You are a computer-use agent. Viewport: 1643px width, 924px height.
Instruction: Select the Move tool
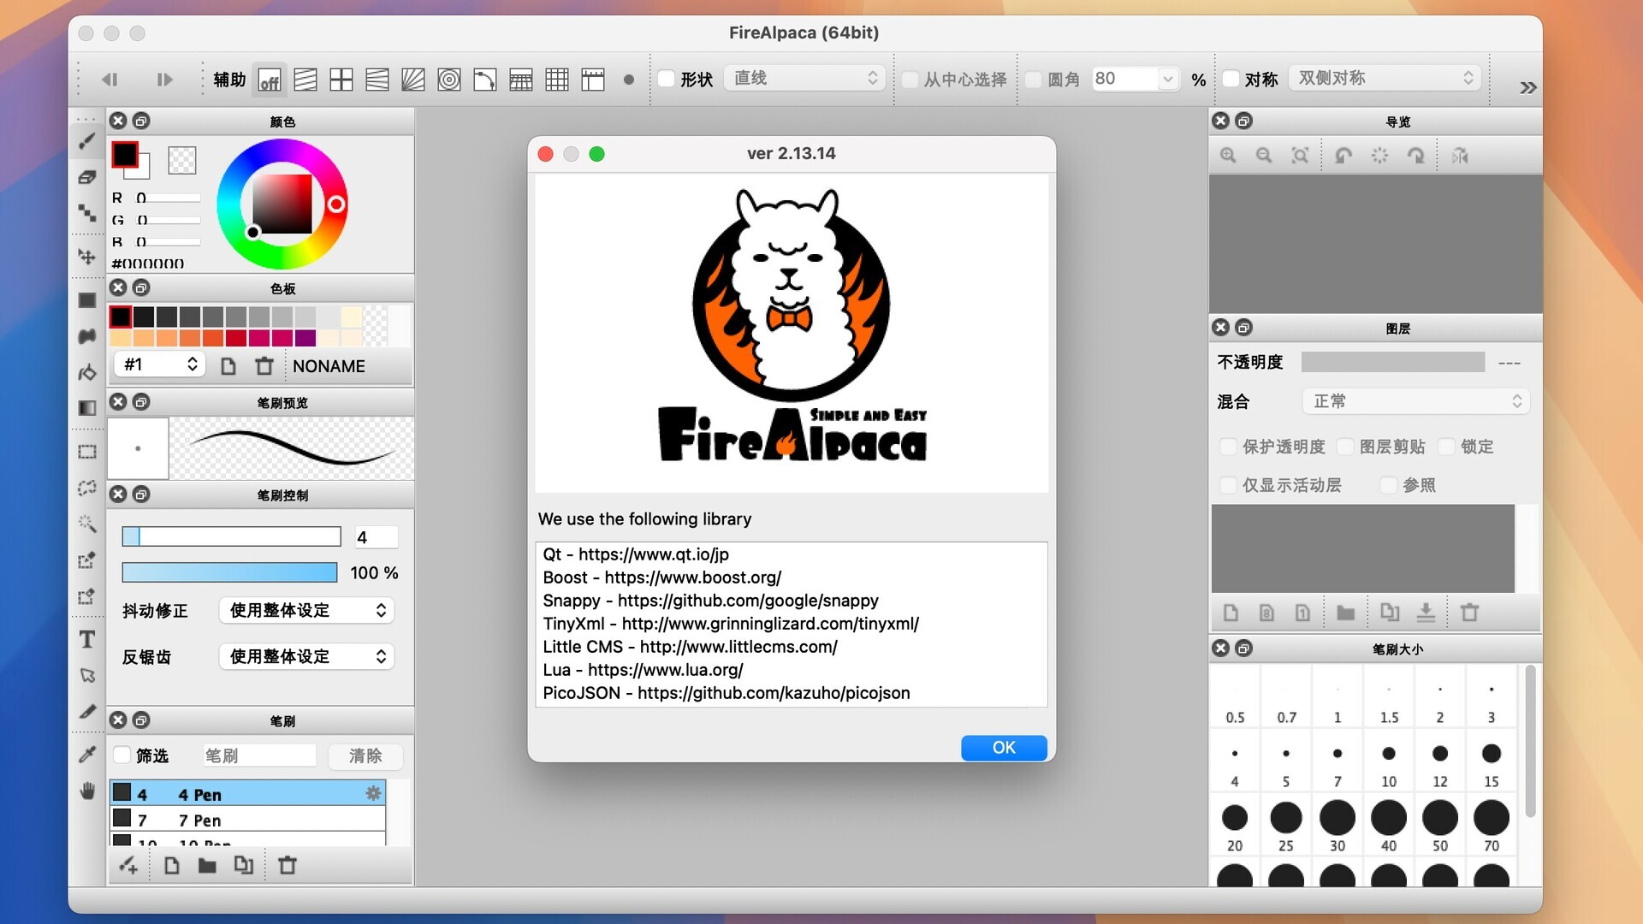(x=87, y=257)
